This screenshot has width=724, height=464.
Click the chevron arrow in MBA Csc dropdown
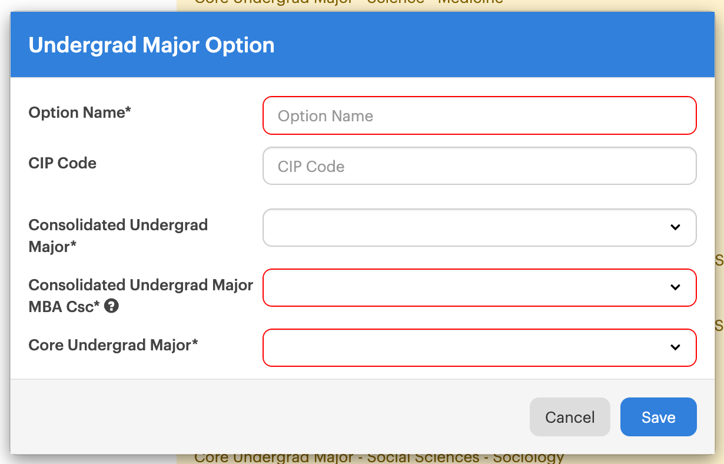coord(675,287)
